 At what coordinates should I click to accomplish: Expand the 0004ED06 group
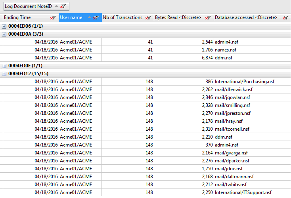click(4, 26)
